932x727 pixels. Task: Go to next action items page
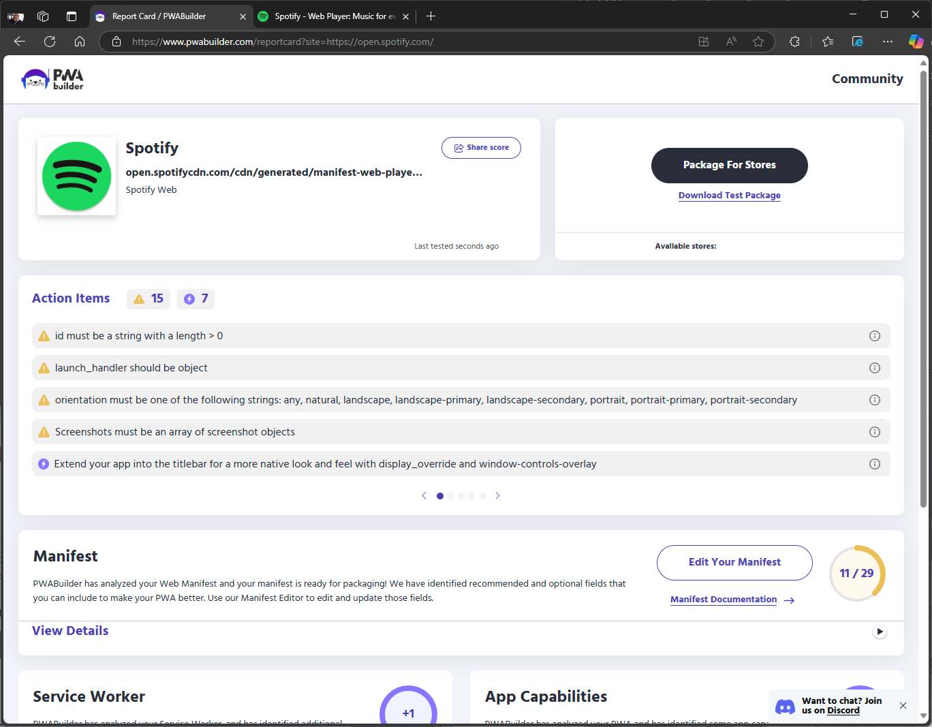(497, 495)
